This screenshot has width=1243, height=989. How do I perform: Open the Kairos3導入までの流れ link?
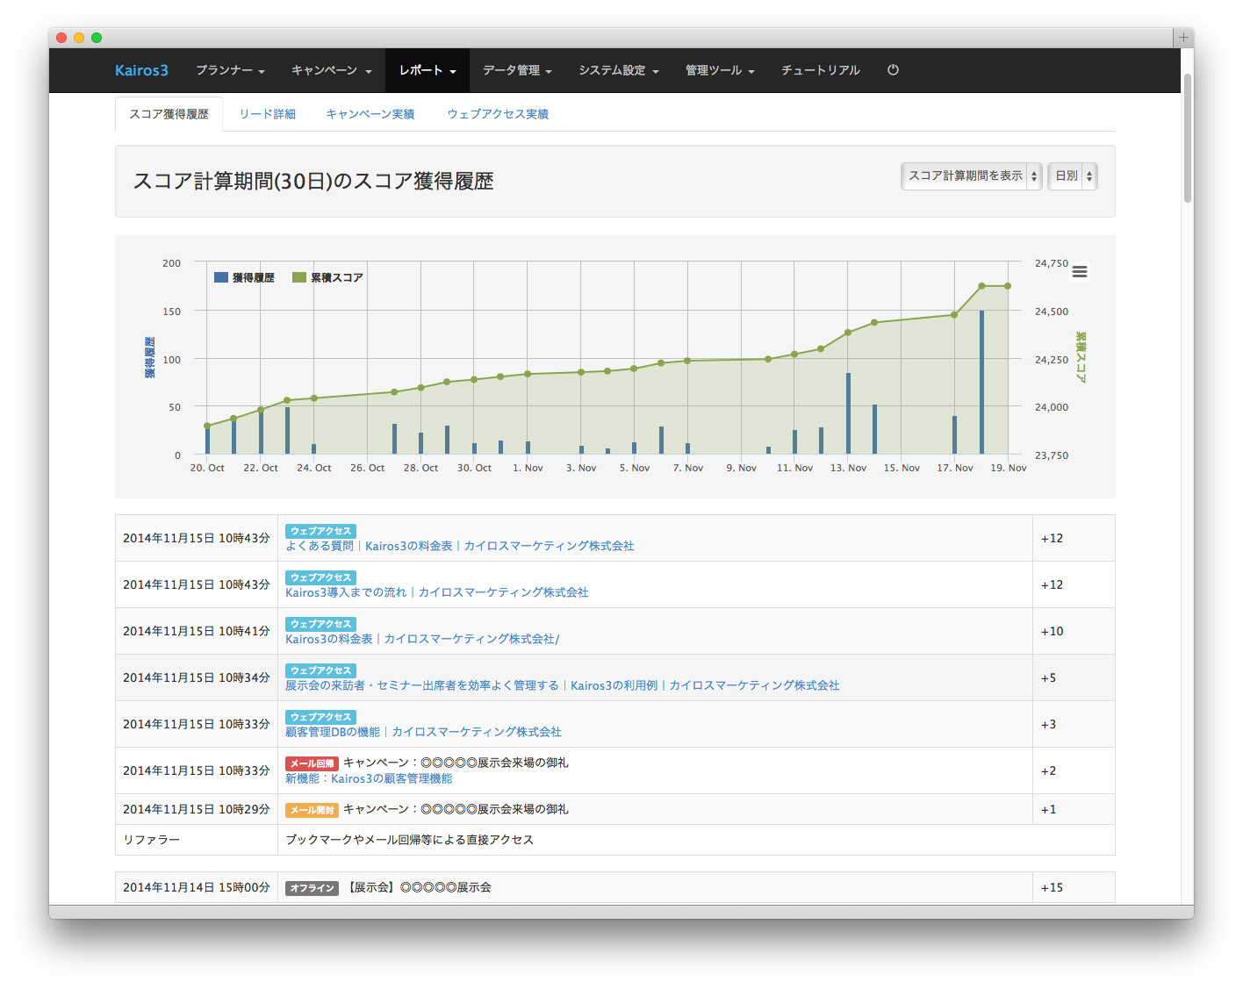click(x=436, y=592)
